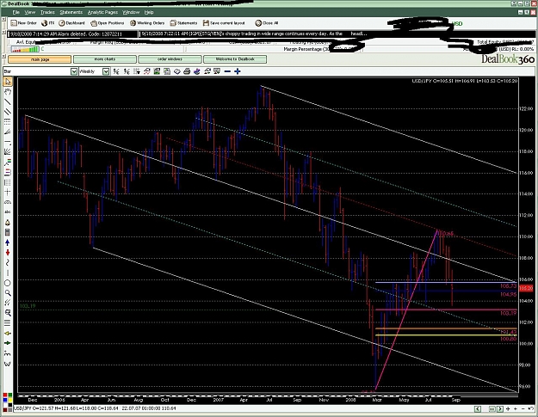Viewport: 538px width, 417px height.
Task: Click the blue minus zoom-out icon
Action: [227, 71]
